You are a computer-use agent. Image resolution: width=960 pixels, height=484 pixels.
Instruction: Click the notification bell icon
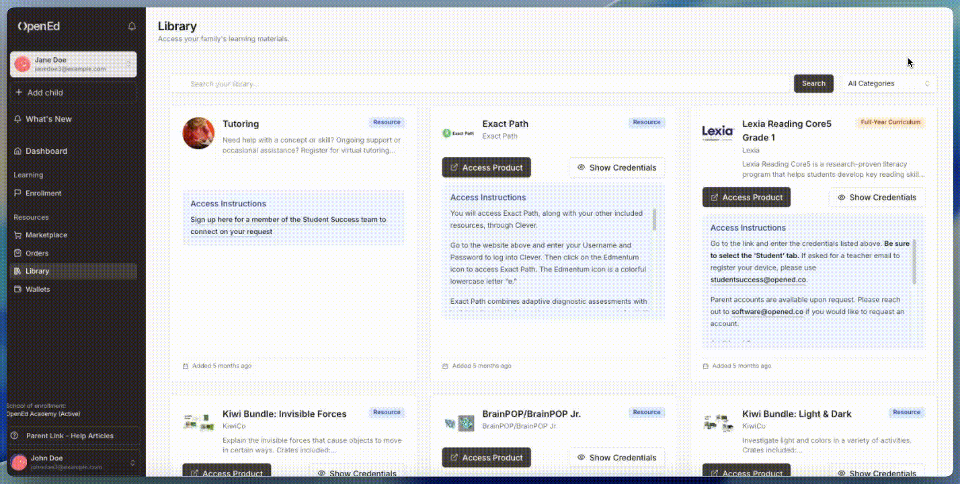(132, 26)
